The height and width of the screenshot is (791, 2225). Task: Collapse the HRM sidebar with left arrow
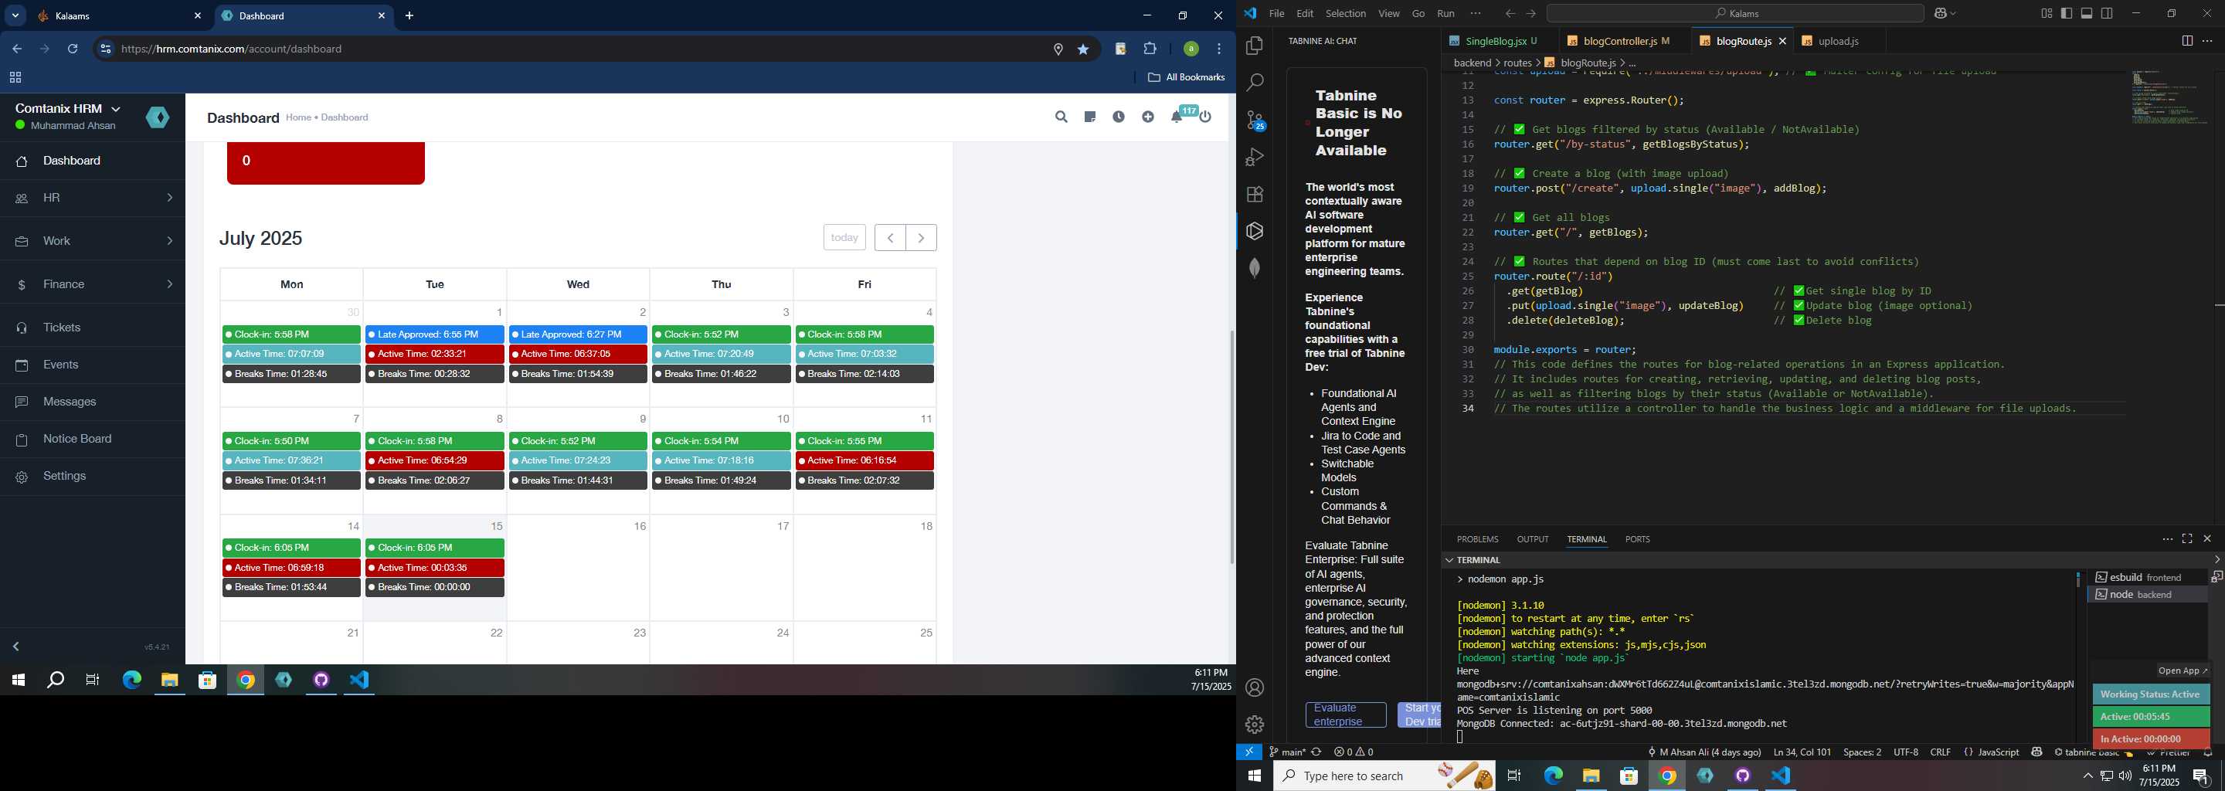click(16, 647)
